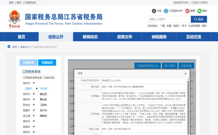Open the WeChat (微信) icon
Image resolution: width=218 pixels, height=135 pixels.
pyautogui.click(x=199, y=11)
